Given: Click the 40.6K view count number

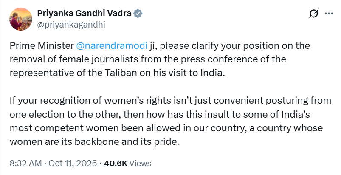Looking at the screenshot, I should coord(116,163).
